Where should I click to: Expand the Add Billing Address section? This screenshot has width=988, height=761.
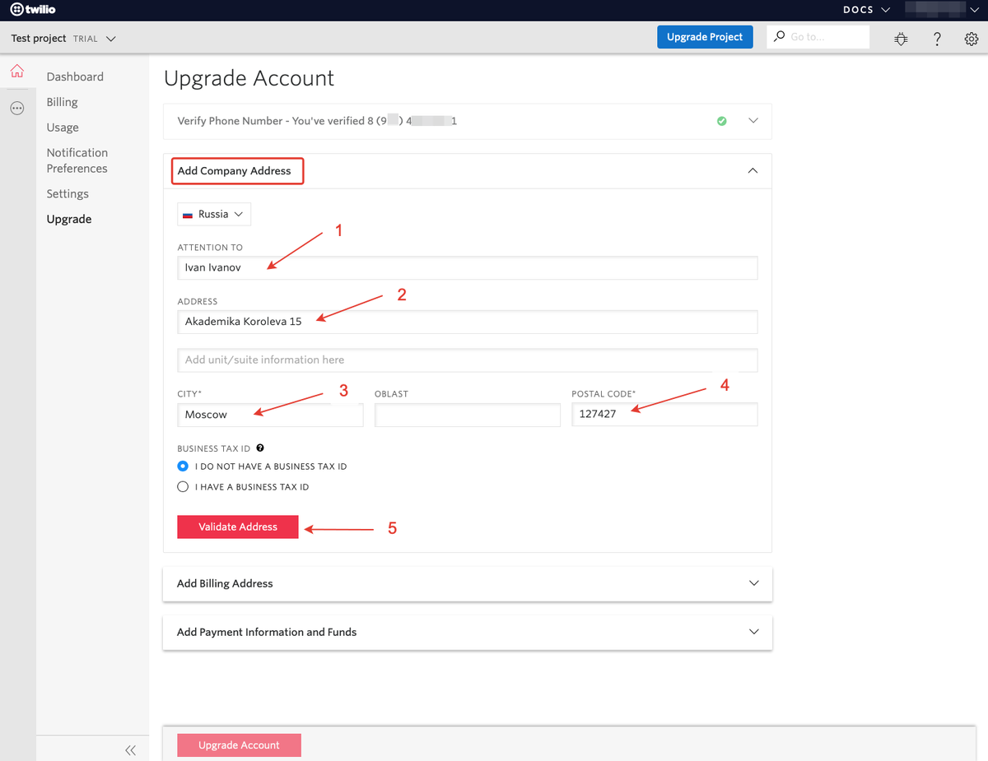point(753,583)
